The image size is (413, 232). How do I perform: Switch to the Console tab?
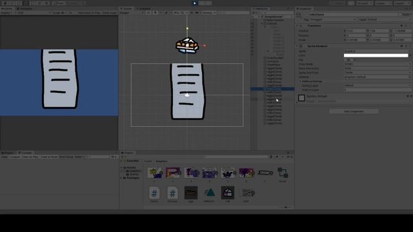coord(25,153)
